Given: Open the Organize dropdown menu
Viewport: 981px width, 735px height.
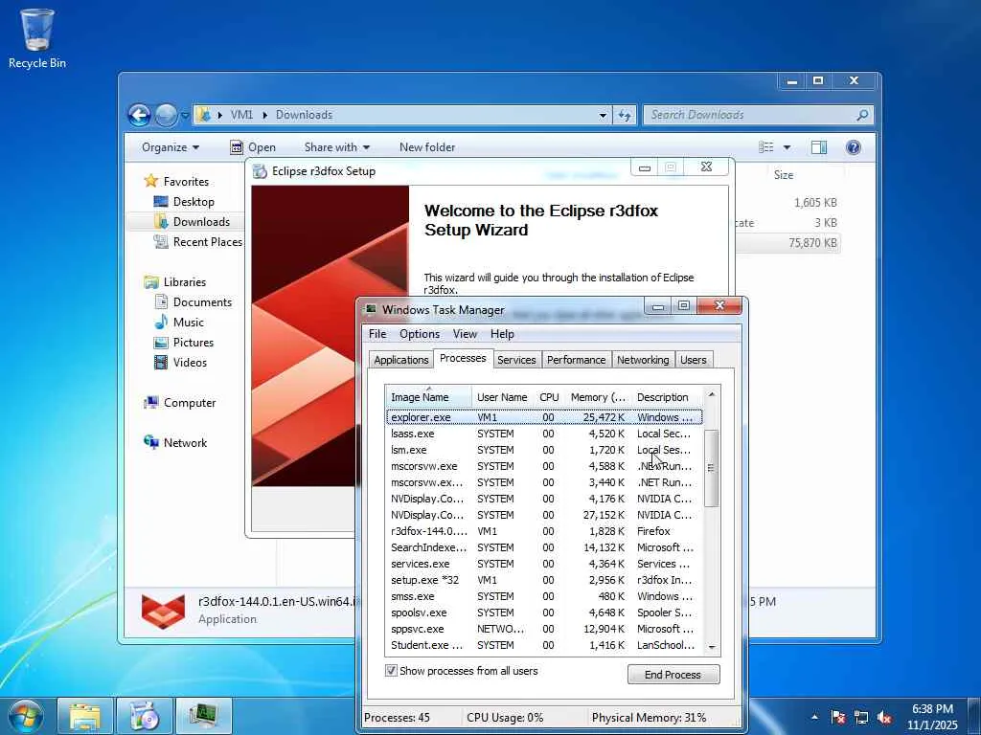Looking at the screenshot, I should click(171, 147).
